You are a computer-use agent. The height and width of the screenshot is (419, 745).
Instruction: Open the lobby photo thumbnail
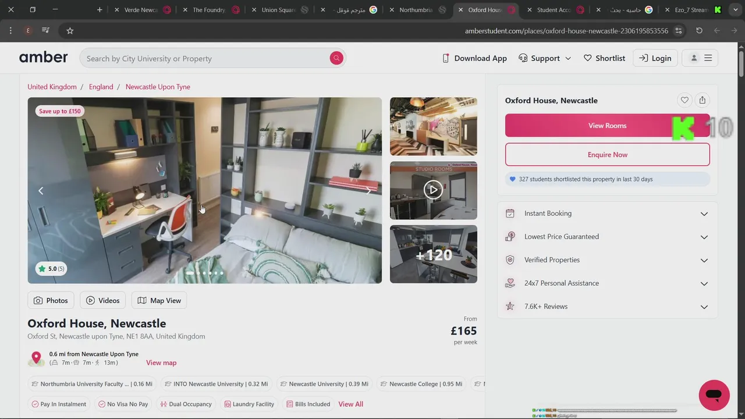[433, 126]
